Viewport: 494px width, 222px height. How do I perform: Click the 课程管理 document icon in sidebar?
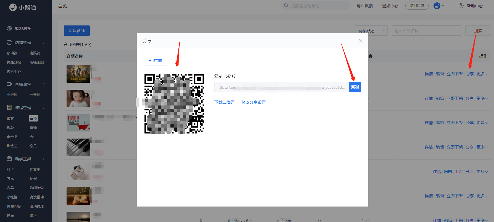click(x=9, y=107)
